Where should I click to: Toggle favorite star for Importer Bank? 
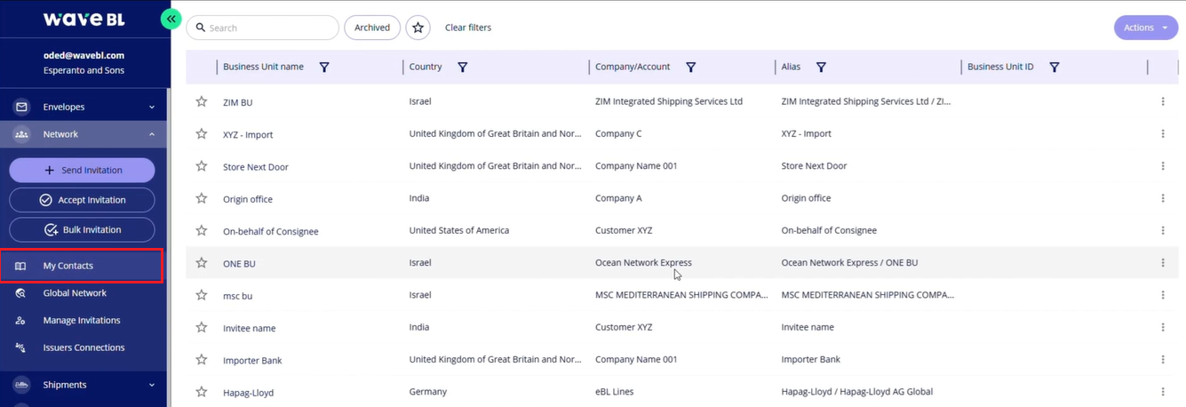point(202,360)
